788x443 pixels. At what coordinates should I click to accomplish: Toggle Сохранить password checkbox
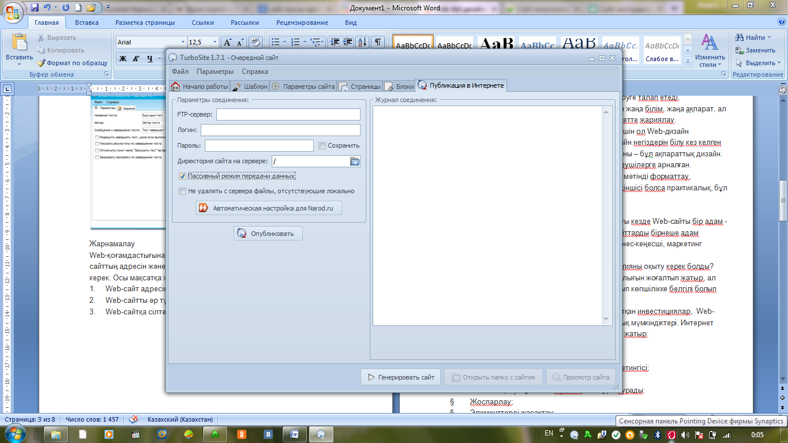[322, 145]
